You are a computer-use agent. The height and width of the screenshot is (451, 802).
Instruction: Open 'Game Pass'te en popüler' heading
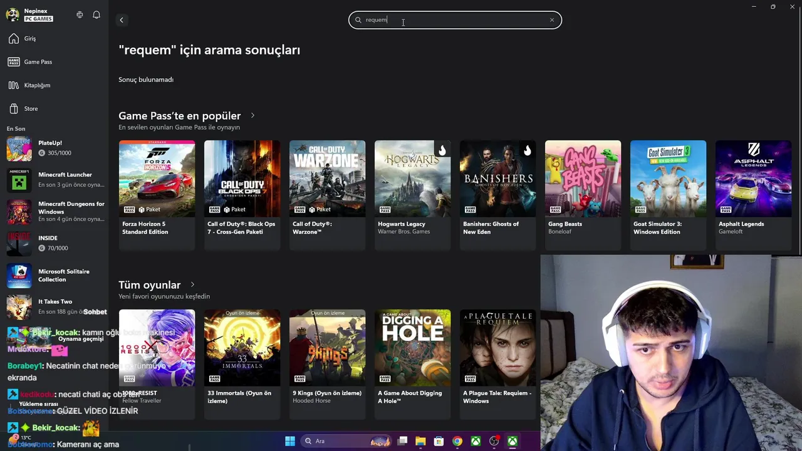tap(180, 116)
